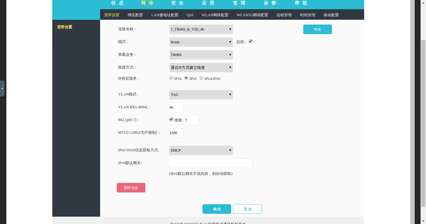This screenshot has height=224, width=426.
Task: Switch to 远程管理 tab
Action: click(x=284, y=15)
